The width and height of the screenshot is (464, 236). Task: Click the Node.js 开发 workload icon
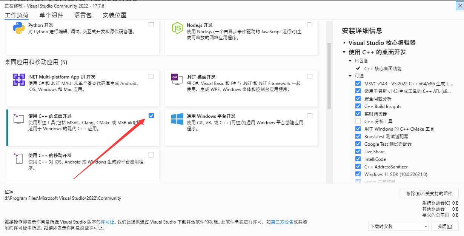[x=177, y=28]
